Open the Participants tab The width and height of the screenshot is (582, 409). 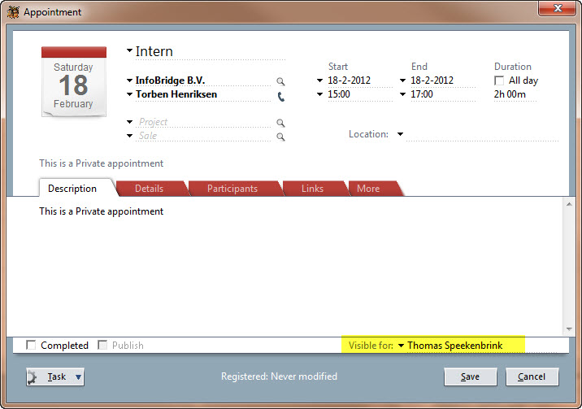(232, 189)
